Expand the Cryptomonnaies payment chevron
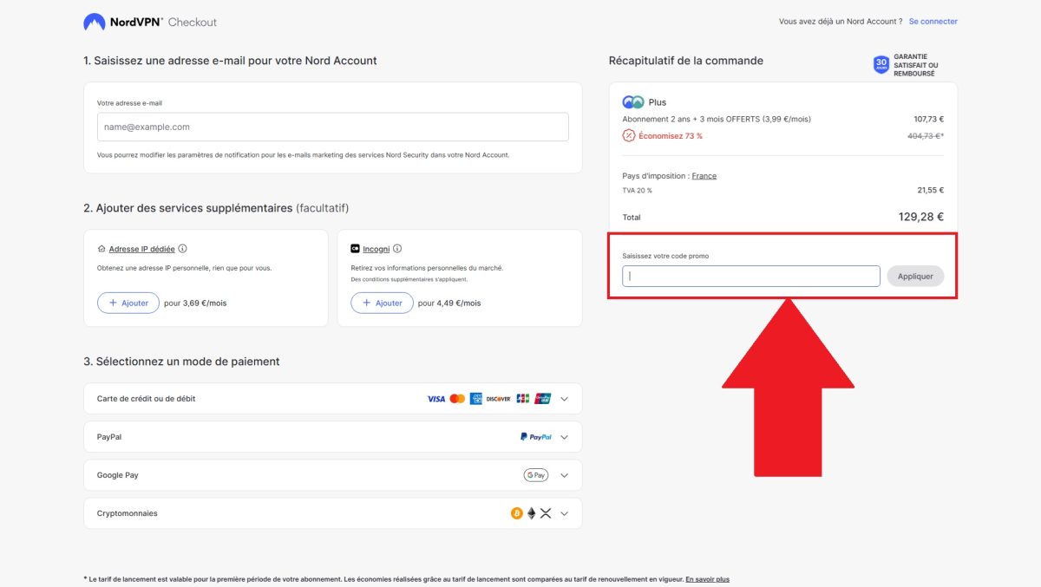1041x587 pixels. (x=564, y=513)
